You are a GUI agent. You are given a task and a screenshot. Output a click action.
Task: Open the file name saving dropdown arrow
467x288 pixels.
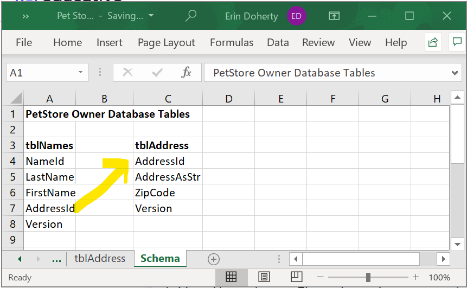tap(151, 16)
